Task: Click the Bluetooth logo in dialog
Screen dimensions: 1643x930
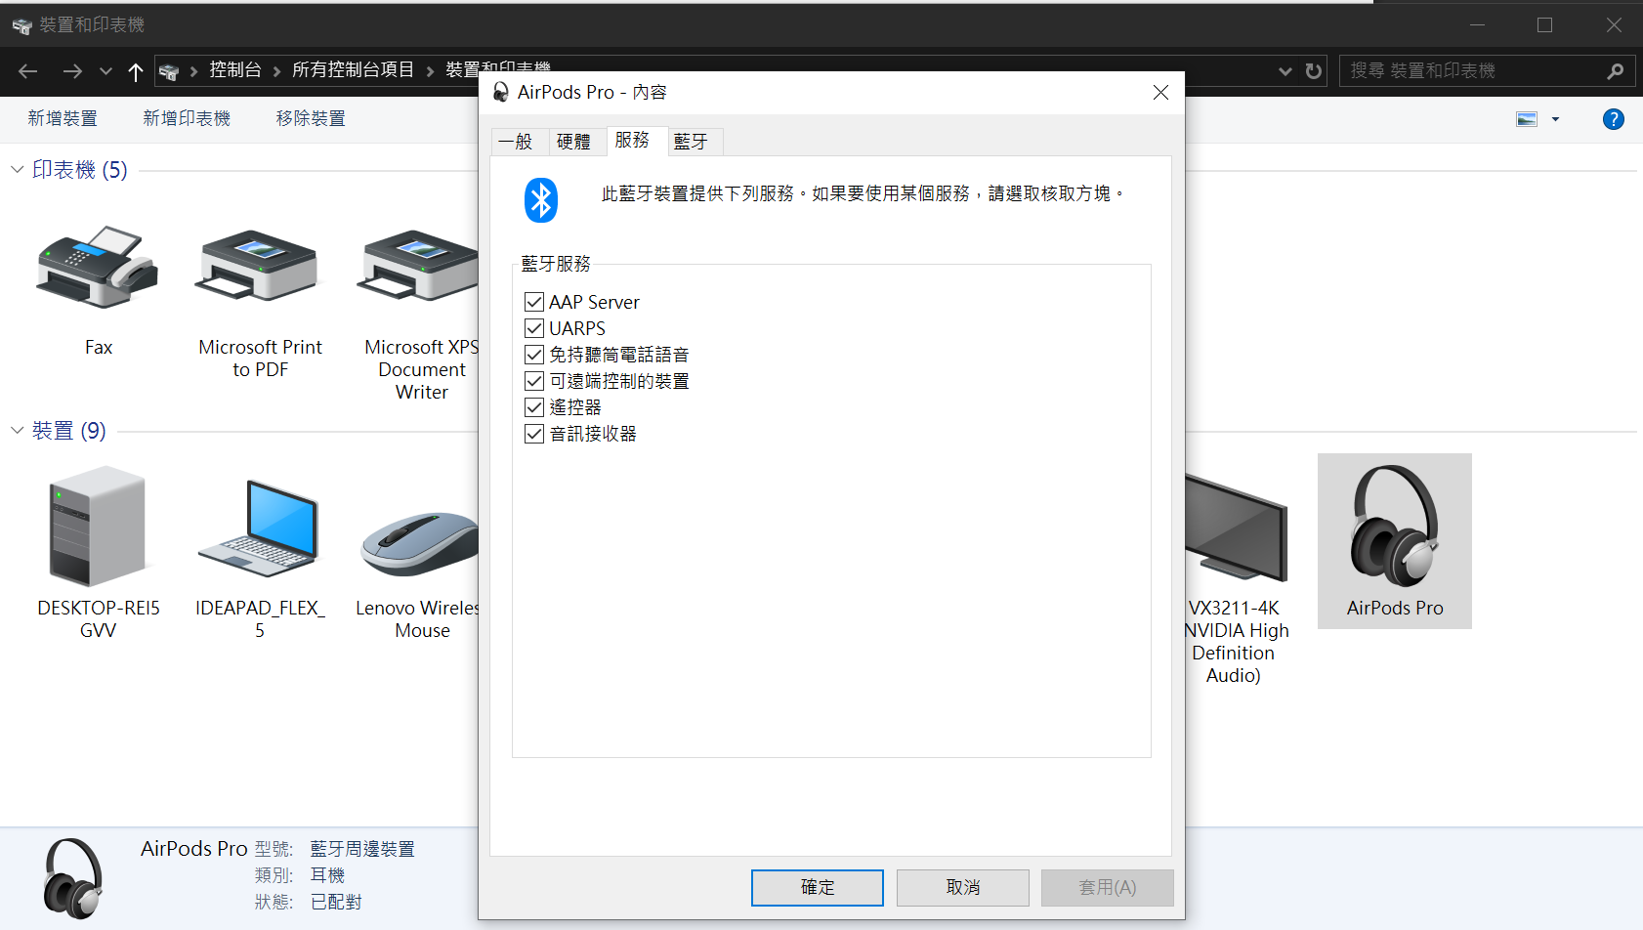Action: click(x=540, y=199)
